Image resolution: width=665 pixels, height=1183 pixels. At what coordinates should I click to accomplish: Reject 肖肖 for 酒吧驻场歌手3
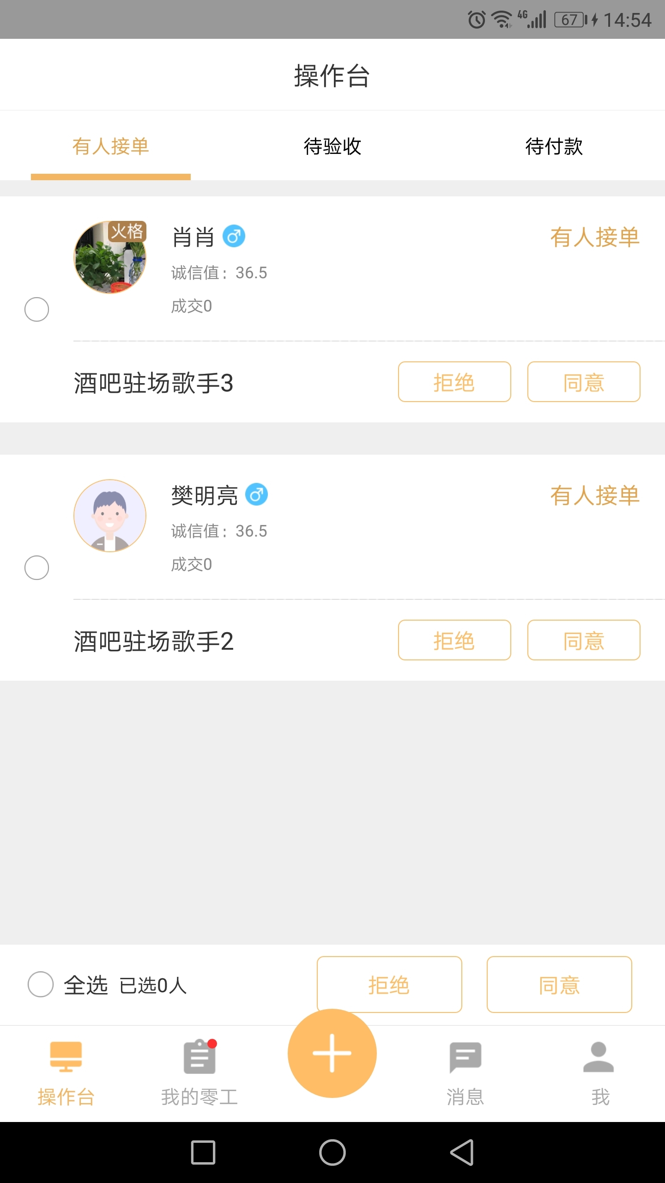tap(454, 382)
